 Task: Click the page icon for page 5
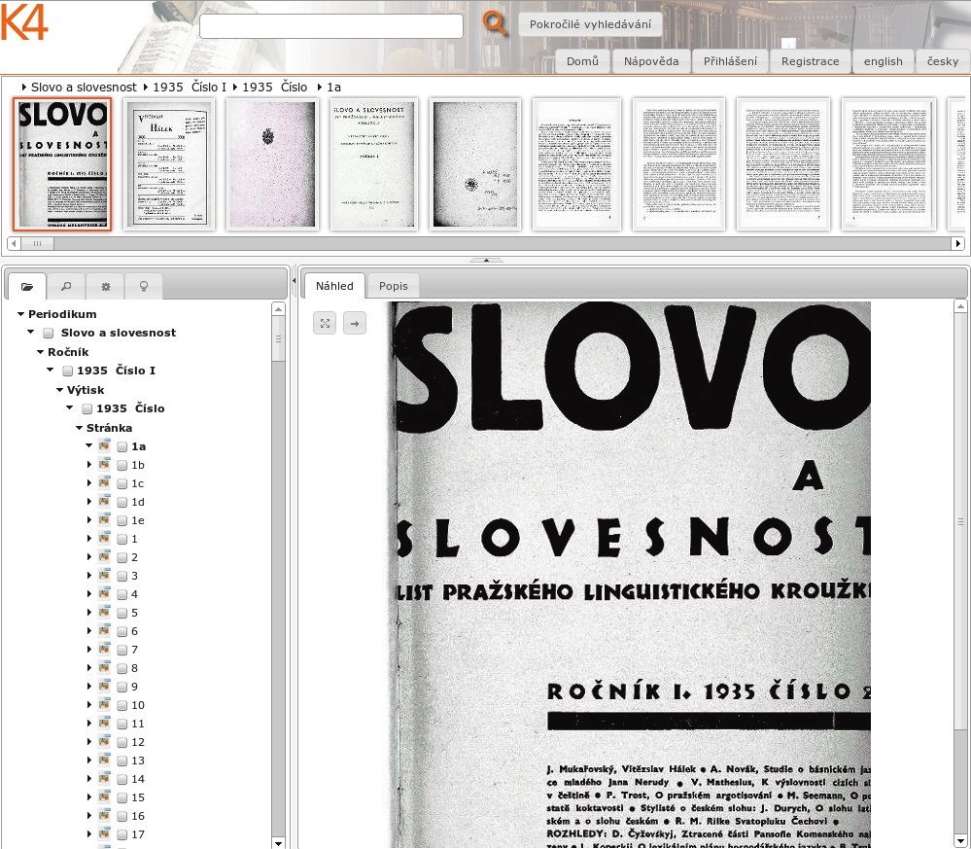[x=105, y=613]
